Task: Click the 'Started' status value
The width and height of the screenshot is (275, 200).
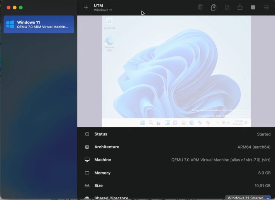Action: 263,134
